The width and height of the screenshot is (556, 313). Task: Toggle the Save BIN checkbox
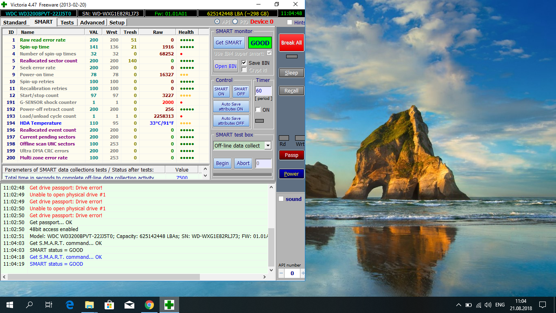point(244,63)
